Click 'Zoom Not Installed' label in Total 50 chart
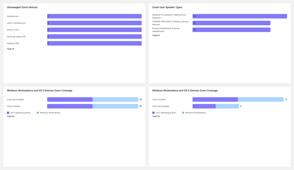Screen dimensions: 294x170 tap(15, 100)
